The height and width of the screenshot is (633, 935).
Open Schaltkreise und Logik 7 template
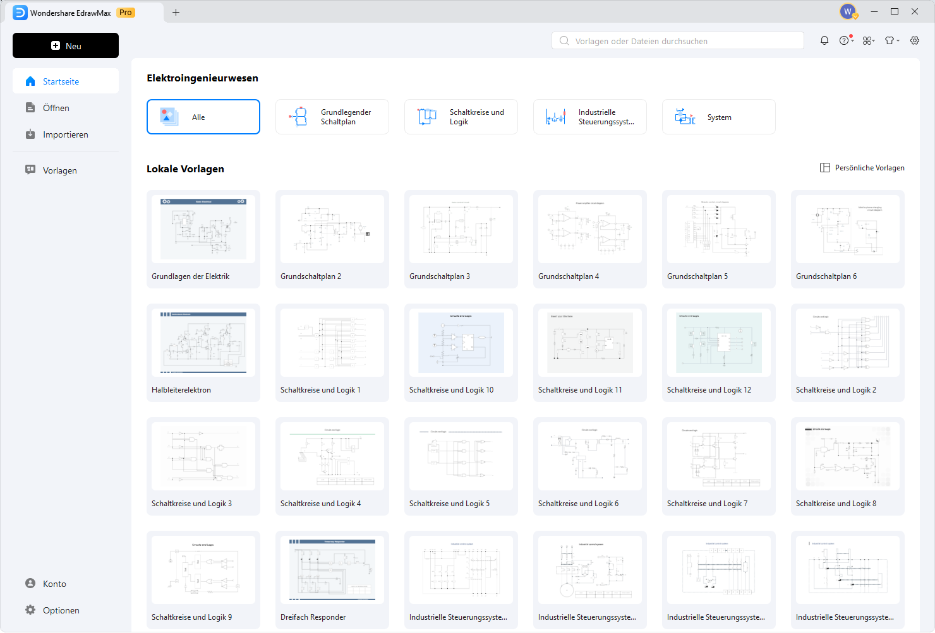pyautogui.click(x=719, y=466)
